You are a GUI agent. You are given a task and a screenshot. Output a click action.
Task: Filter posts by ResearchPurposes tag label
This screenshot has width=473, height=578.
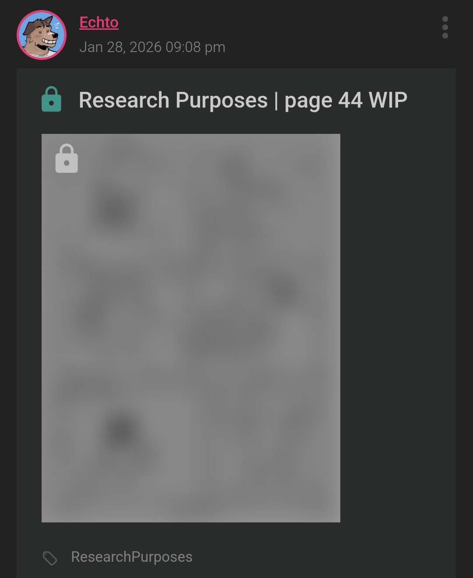coord(132,557)
